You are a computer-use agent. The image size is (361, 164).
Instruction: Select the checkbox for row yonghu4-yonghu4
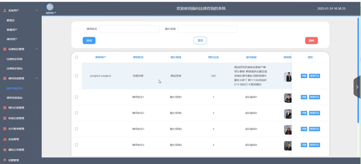76,76
